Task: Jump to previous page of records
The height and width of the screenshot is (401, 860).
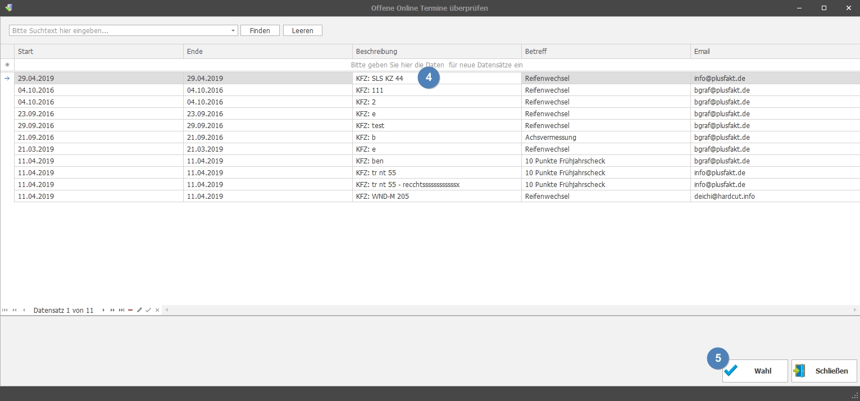Action: 14,310
